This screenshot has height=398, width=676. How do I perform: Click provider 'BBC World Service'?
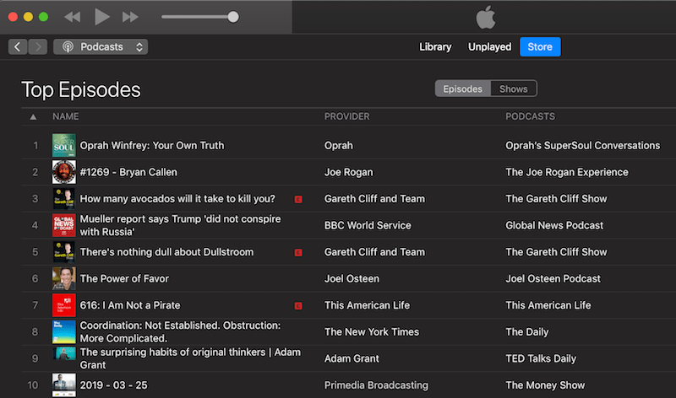coord(368,225)
